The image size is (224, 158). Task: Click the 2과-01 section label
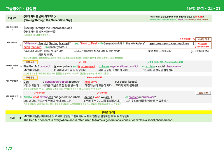(x=12, y=18)
